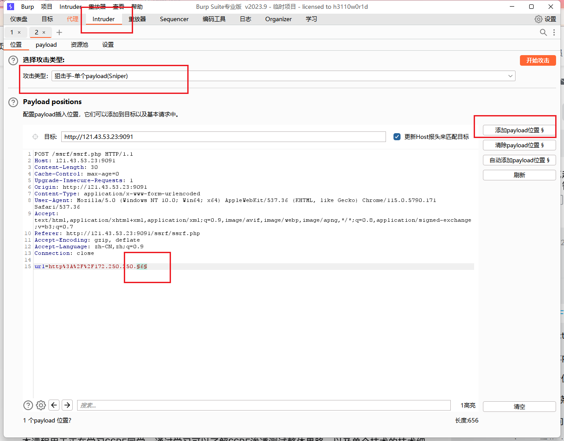This screenshot has width=564, height=441.
Task: Click the Origin header line
Action: (91, 187)
